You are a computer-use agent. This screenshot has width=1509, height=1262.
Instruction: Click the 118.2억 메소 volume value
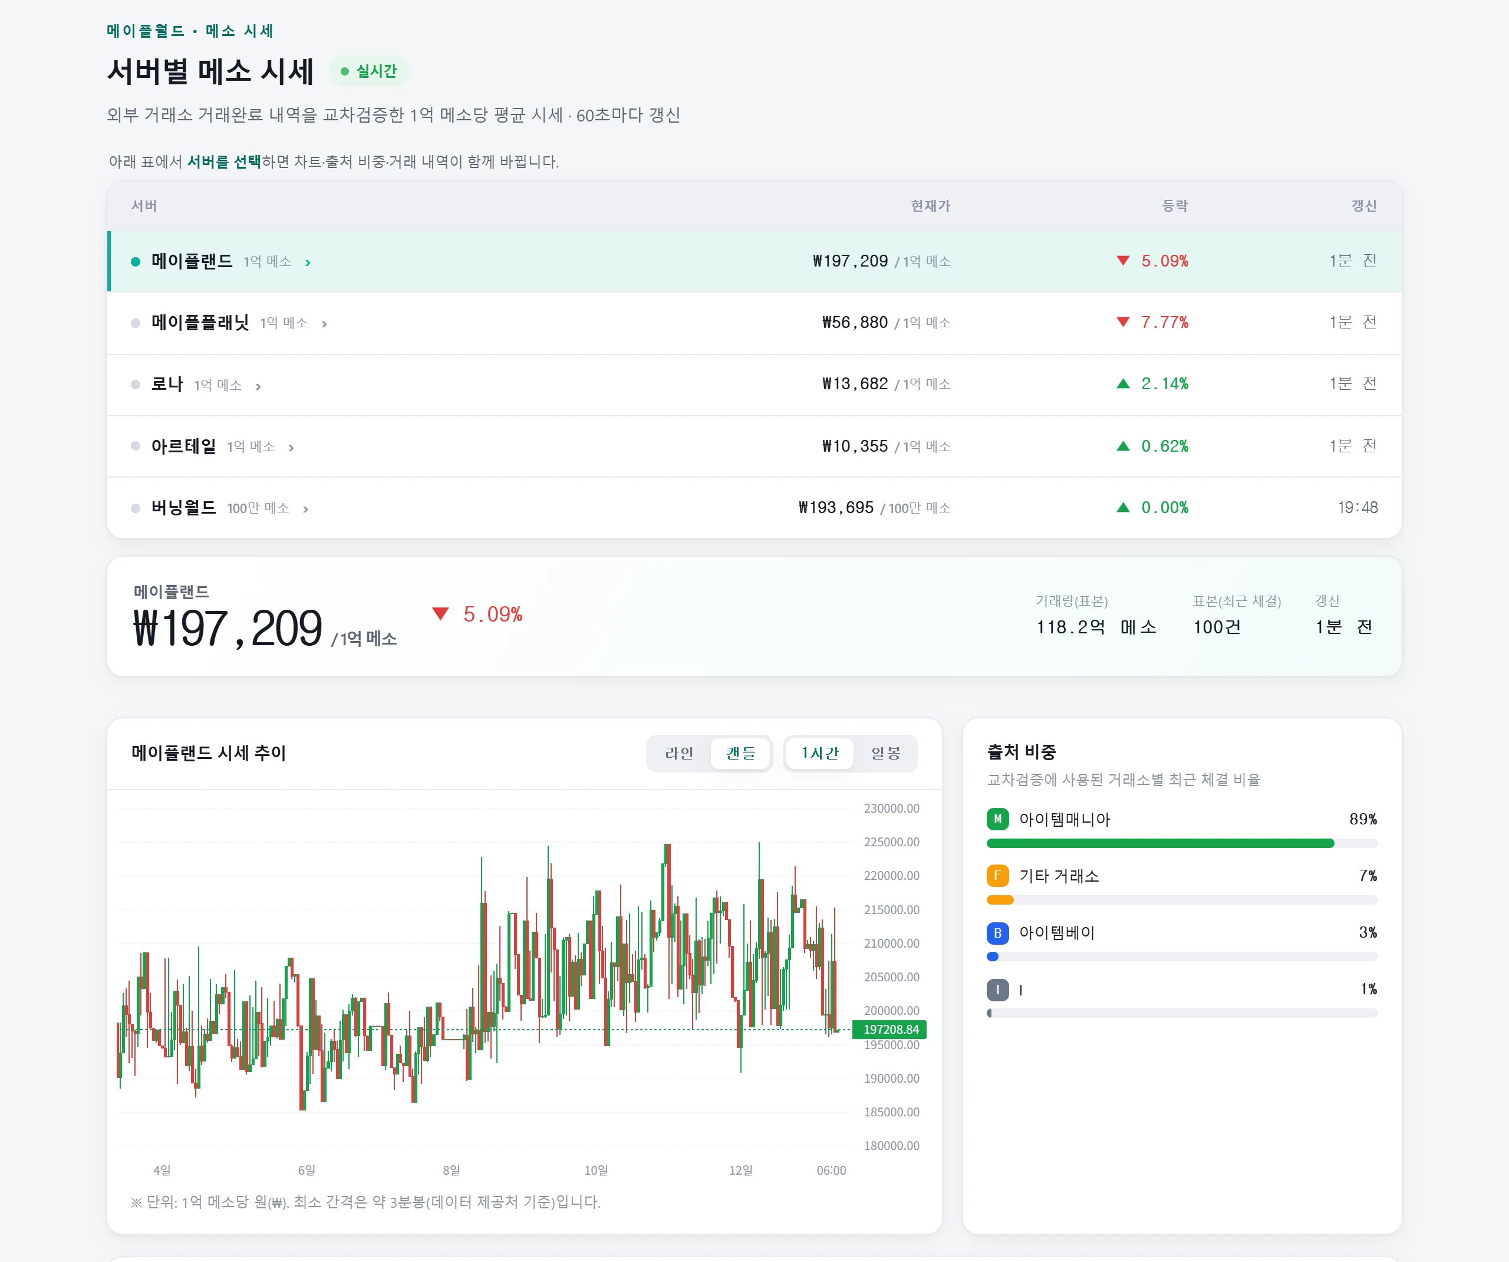click(x=1096, y=627)
